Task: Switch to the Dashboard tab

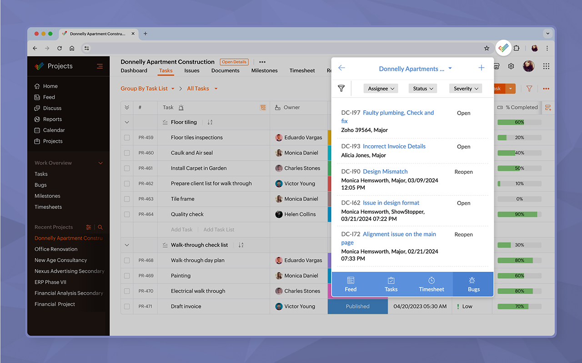Action: (134, 70)
